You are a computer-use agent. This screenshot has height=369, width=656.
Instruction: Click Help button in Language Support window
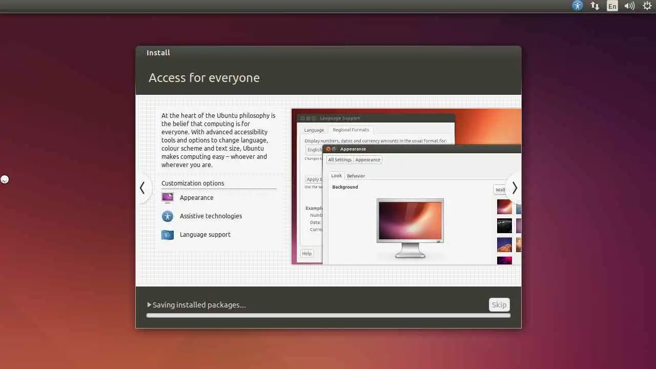click(x=306, y=253)
